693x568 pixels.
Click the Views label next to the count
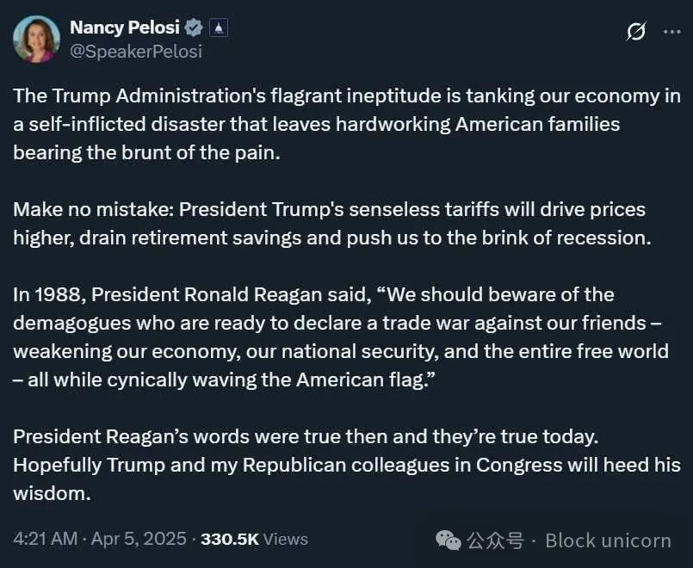[286, 539]
